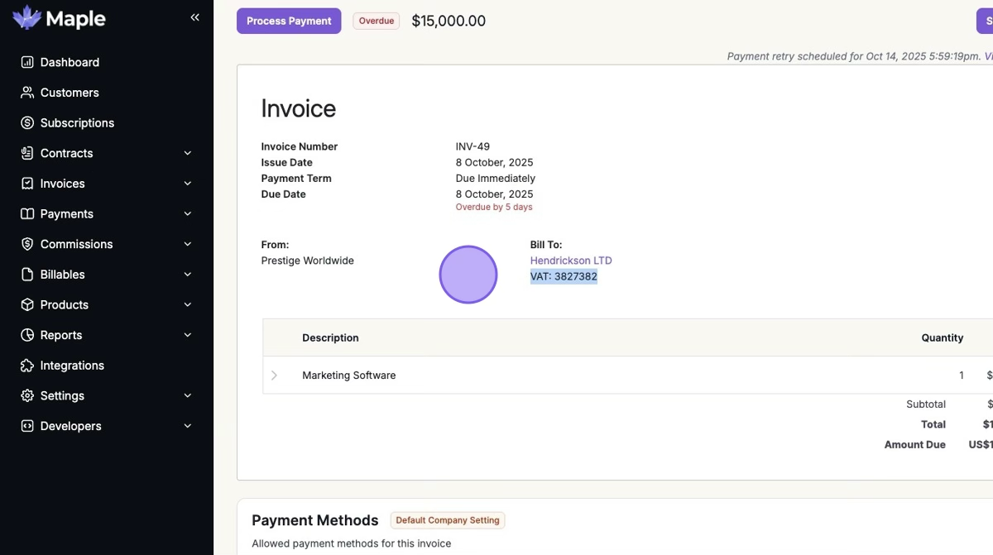Click the Customers people icon
993x555 pixels.
click(27, 93)
